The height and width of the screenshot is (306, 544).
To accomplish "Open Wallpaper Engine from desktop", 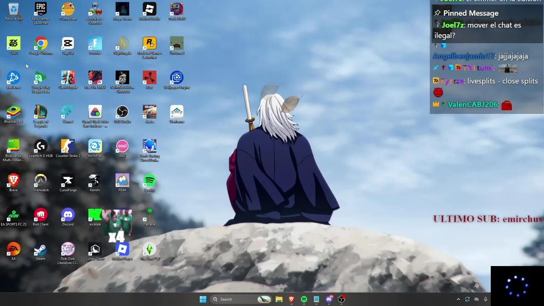I will (177, 80).
